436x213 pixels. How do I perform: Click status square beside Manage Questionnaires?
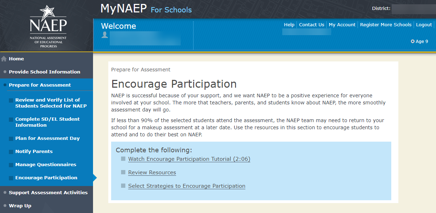click(11, 165)
